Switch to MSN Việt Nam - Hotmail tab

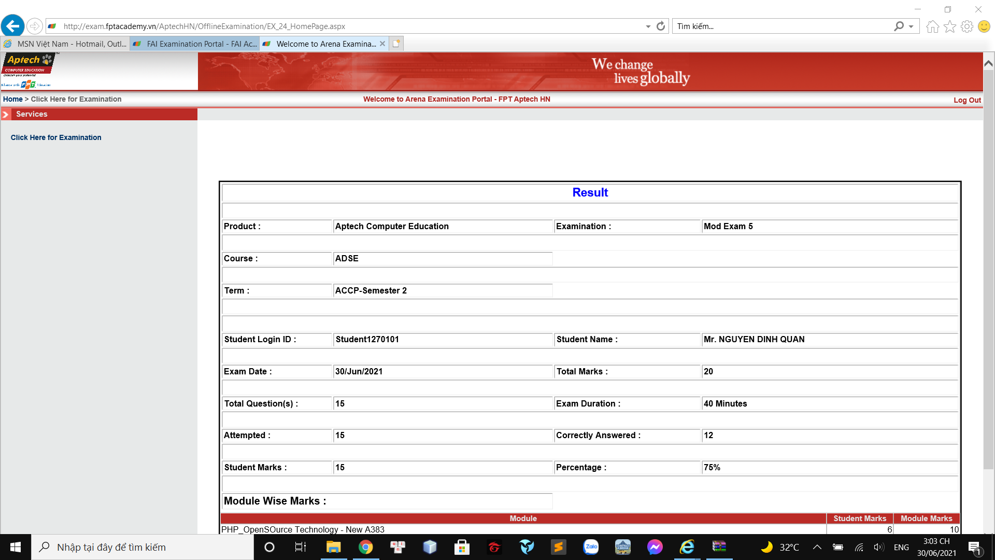tap(65, 44)
